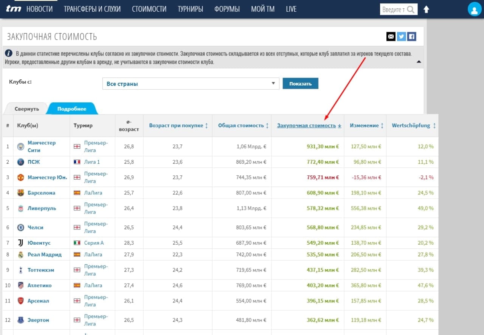
Task: Open the Реал Мадрид club link
Action: 45,254
